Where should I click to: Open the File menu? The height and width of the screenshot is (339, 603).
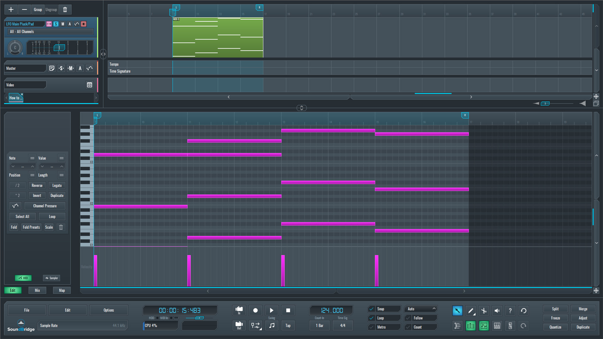tap(27, 310)
